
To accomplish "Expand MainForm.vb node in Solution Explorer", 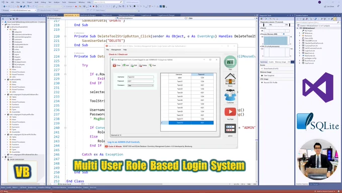I will (x=300, y=53).
